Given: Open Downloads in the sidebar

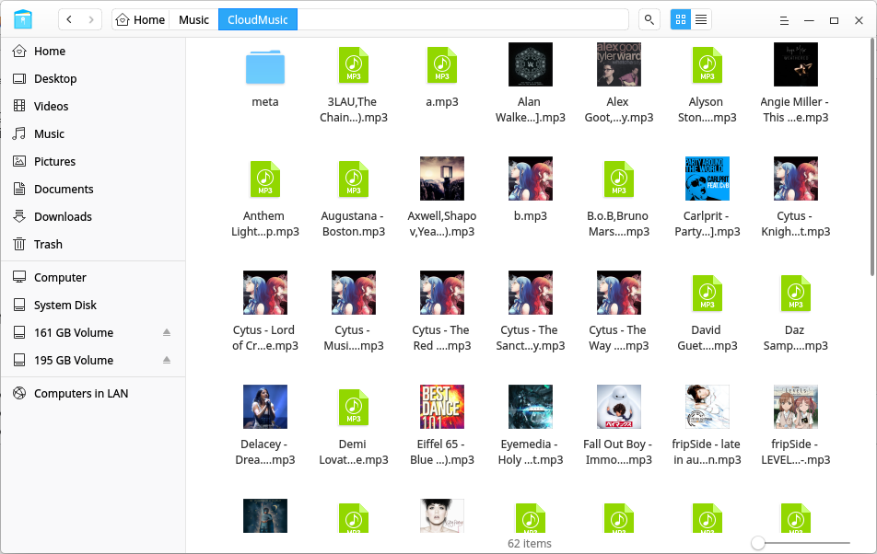Looking at the screenshot, I should [93, 216].
